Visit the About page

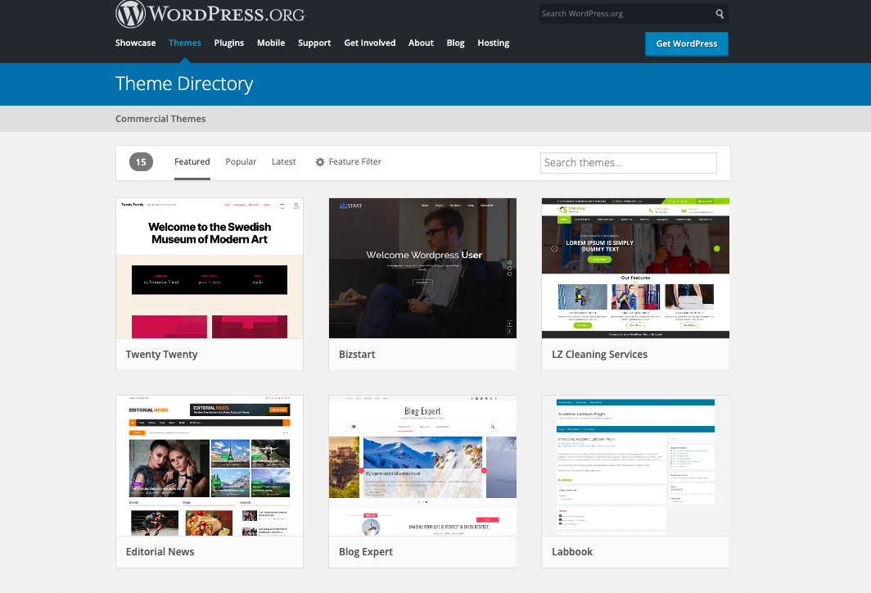421,43
